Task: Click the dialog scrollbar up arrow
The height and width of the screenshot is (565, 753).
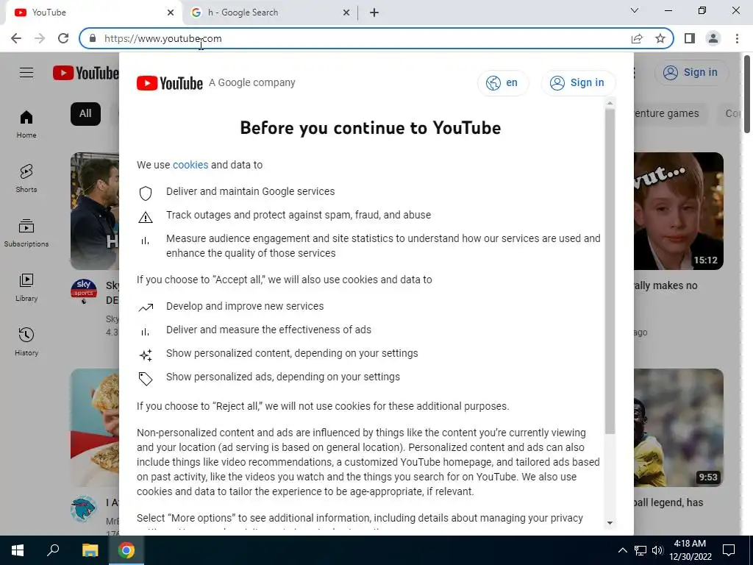Action: 610,104
